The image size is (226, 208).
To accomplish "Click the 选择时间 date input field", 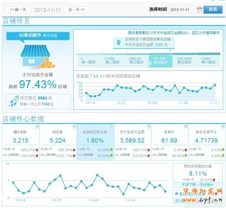I will [x=182, y=10].
